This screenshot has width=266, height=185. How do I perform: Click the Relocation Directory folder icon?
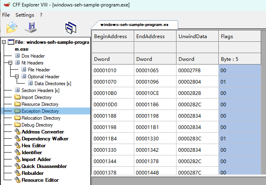point(17,118)
